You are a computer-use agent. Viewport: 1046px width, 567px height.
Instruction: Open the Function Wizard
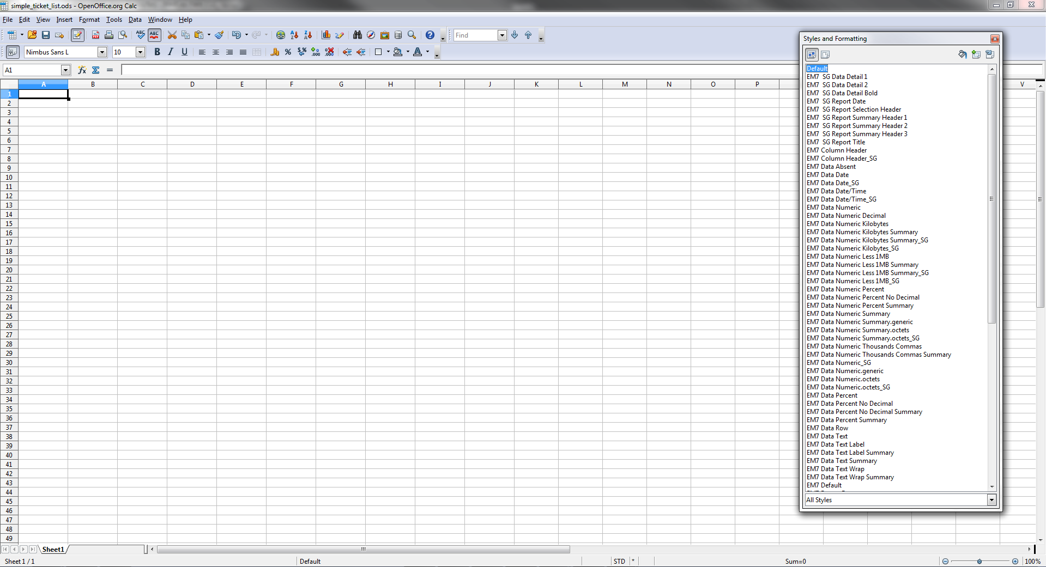click(x=82, y=70)
